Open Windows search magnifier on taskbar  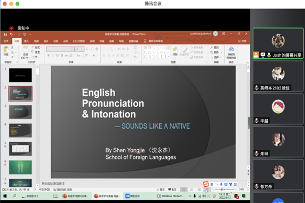(15, 196)
